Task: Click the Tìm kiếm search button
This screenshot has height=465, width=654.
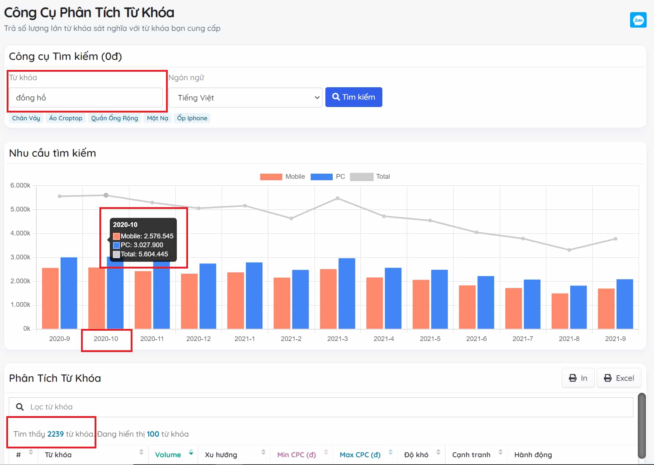Action: [353, 97]
